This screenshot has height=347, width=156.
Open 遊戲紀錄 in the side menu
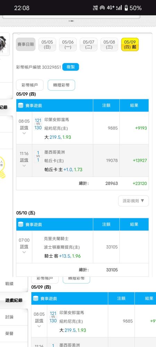pos(14,300)
